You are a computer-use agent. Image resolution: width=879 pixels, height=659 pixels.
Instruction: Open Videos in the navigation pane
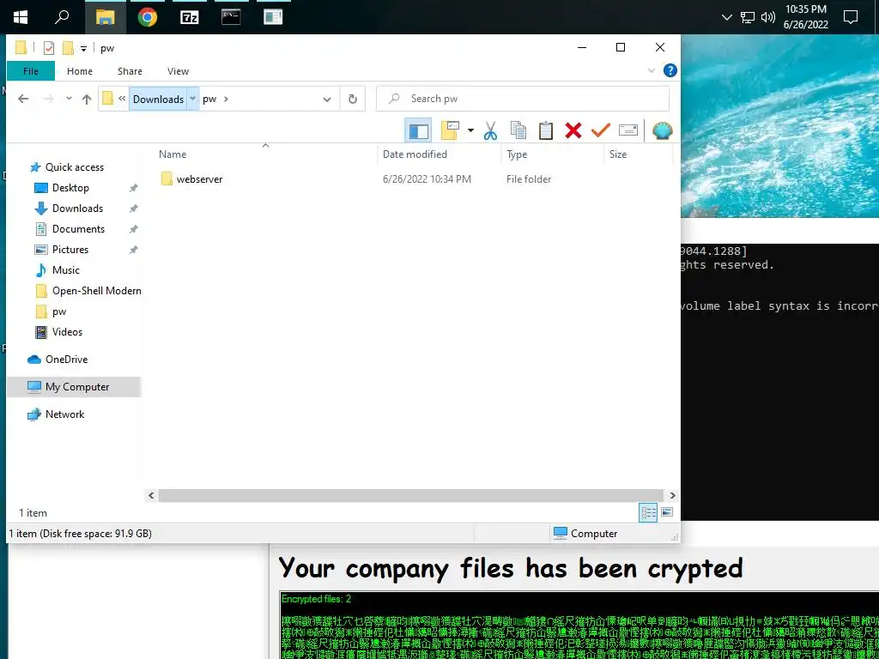point(67,332)
